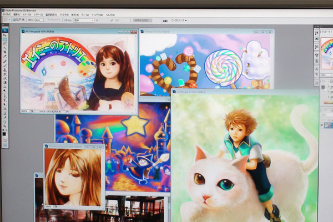This screenshot has height=222, width=333.
Task: Select the Spot Healing Brush tool
Action: (x=5, y=62)
